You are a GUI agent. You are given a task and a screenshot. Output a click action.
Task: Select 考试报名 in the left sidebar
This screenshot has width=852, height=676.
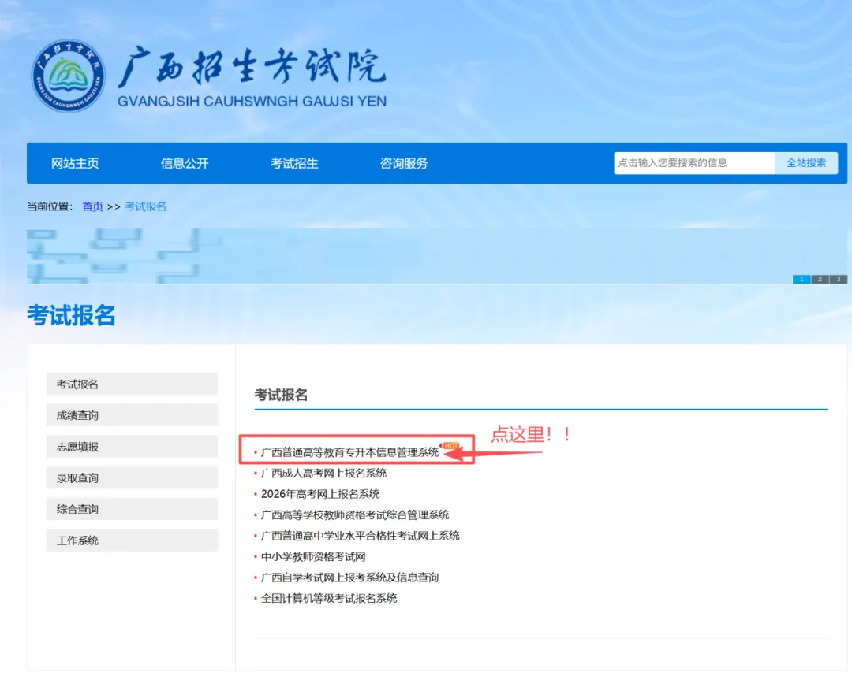132,384
